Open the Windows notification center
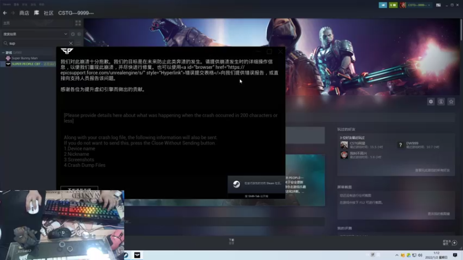Screen dimensions: 463x260 click(455, 255)
